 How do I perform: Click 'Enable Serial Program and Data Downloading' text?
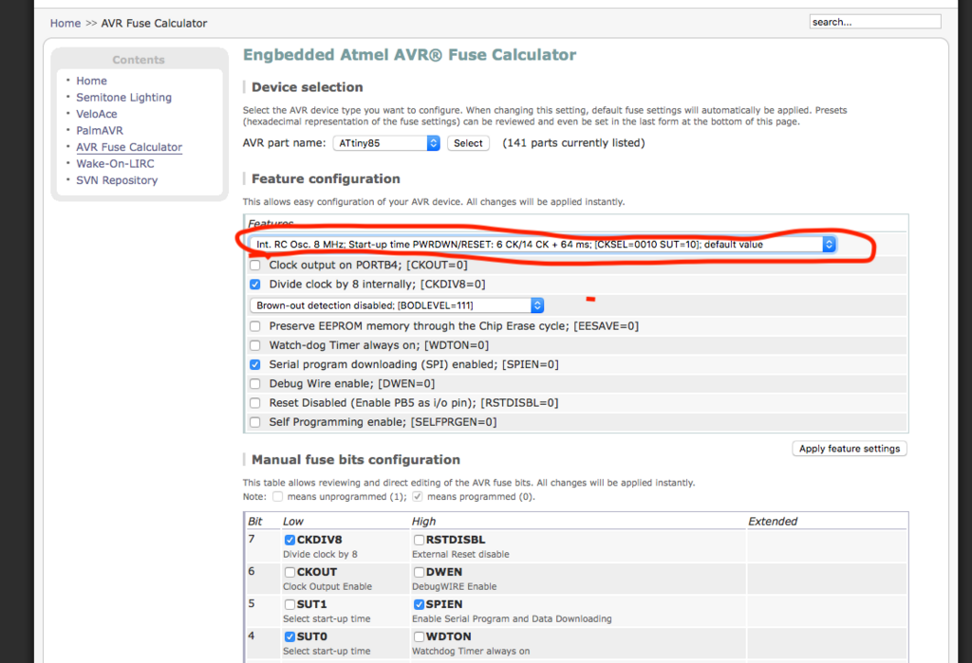pos(512,619)
